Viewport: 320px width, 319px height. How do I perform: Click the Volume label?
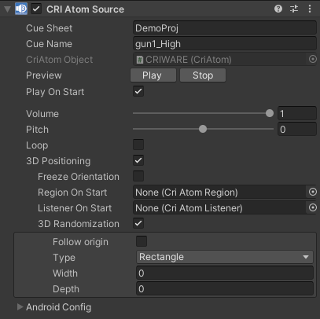point(42,114)
